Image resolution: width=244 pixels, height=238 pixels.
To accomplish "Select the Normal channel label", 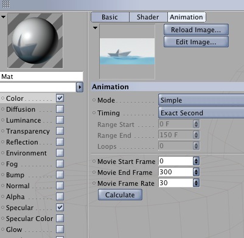I will click(x=18, y=186).
